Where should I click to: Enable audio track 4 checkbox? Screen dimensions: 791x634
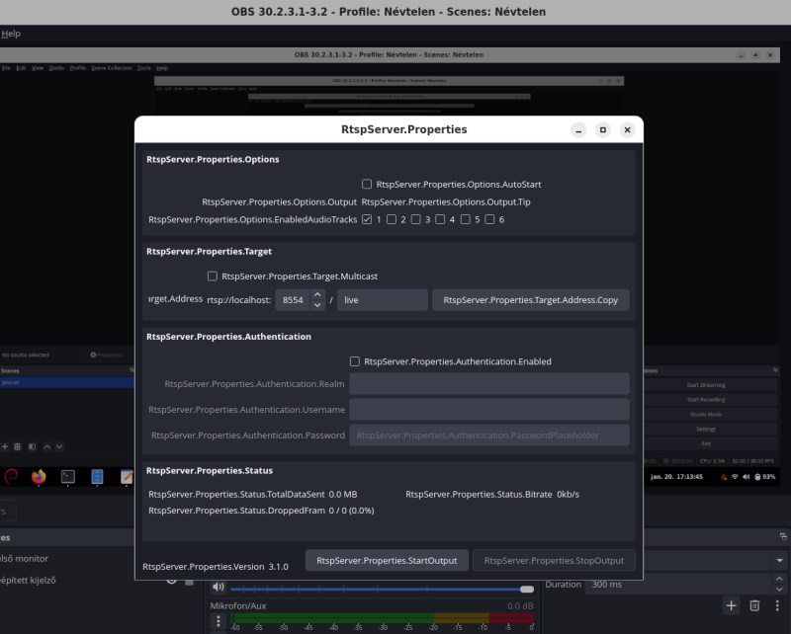[x=440, y=219]
